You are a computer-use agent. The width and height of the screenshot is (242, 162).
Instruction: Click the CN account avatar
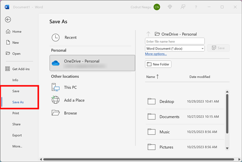(x=156, y=7)
